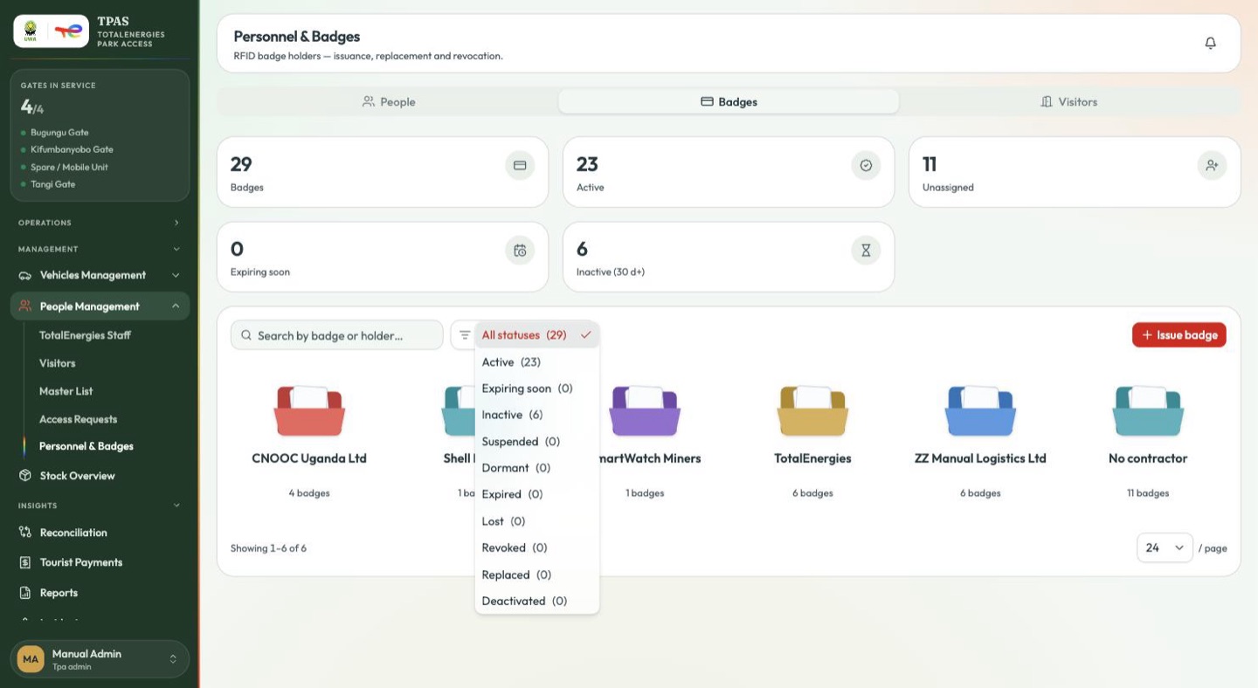The height and width of the screenshot is (688, 1258).
Task: Click the MA user avatar
Action: (31, 659)
